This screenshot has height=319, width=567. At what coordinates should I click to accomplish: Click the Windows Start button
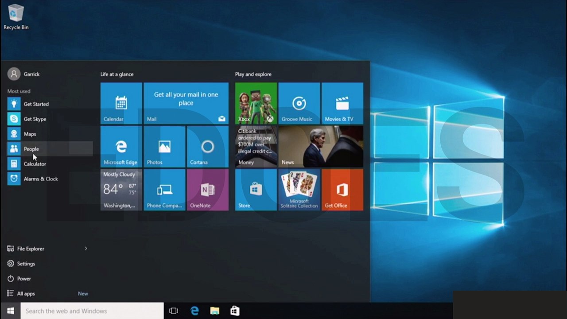11,311
